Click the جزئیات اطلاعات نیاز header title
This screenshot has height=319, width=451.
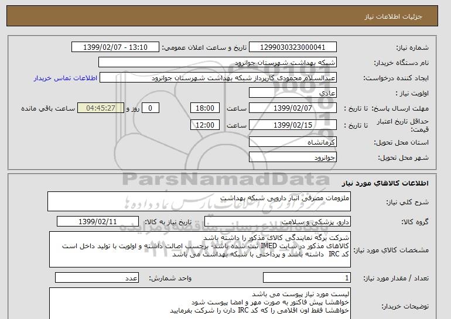(393, 16)
